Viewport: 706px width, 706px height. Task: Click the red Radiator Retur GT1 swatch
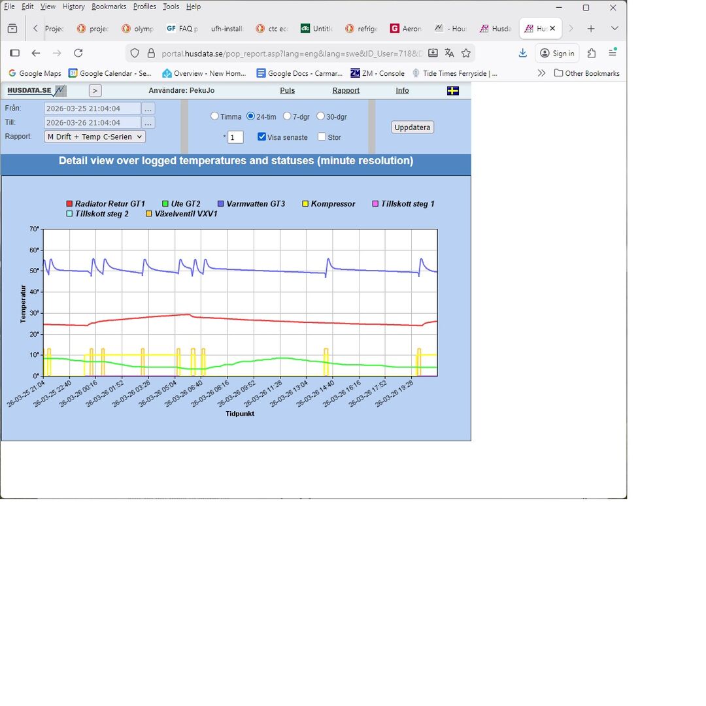[x=69, y=204]
